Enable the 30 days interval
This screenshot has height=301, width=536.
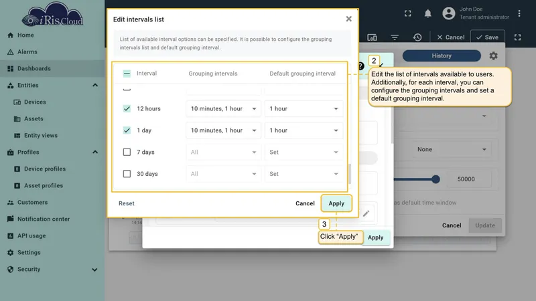point(127,174)
